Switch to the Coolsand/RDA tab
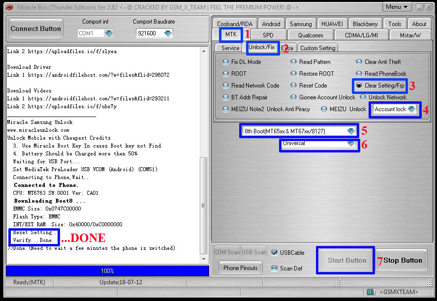 (x=235, y=24)
